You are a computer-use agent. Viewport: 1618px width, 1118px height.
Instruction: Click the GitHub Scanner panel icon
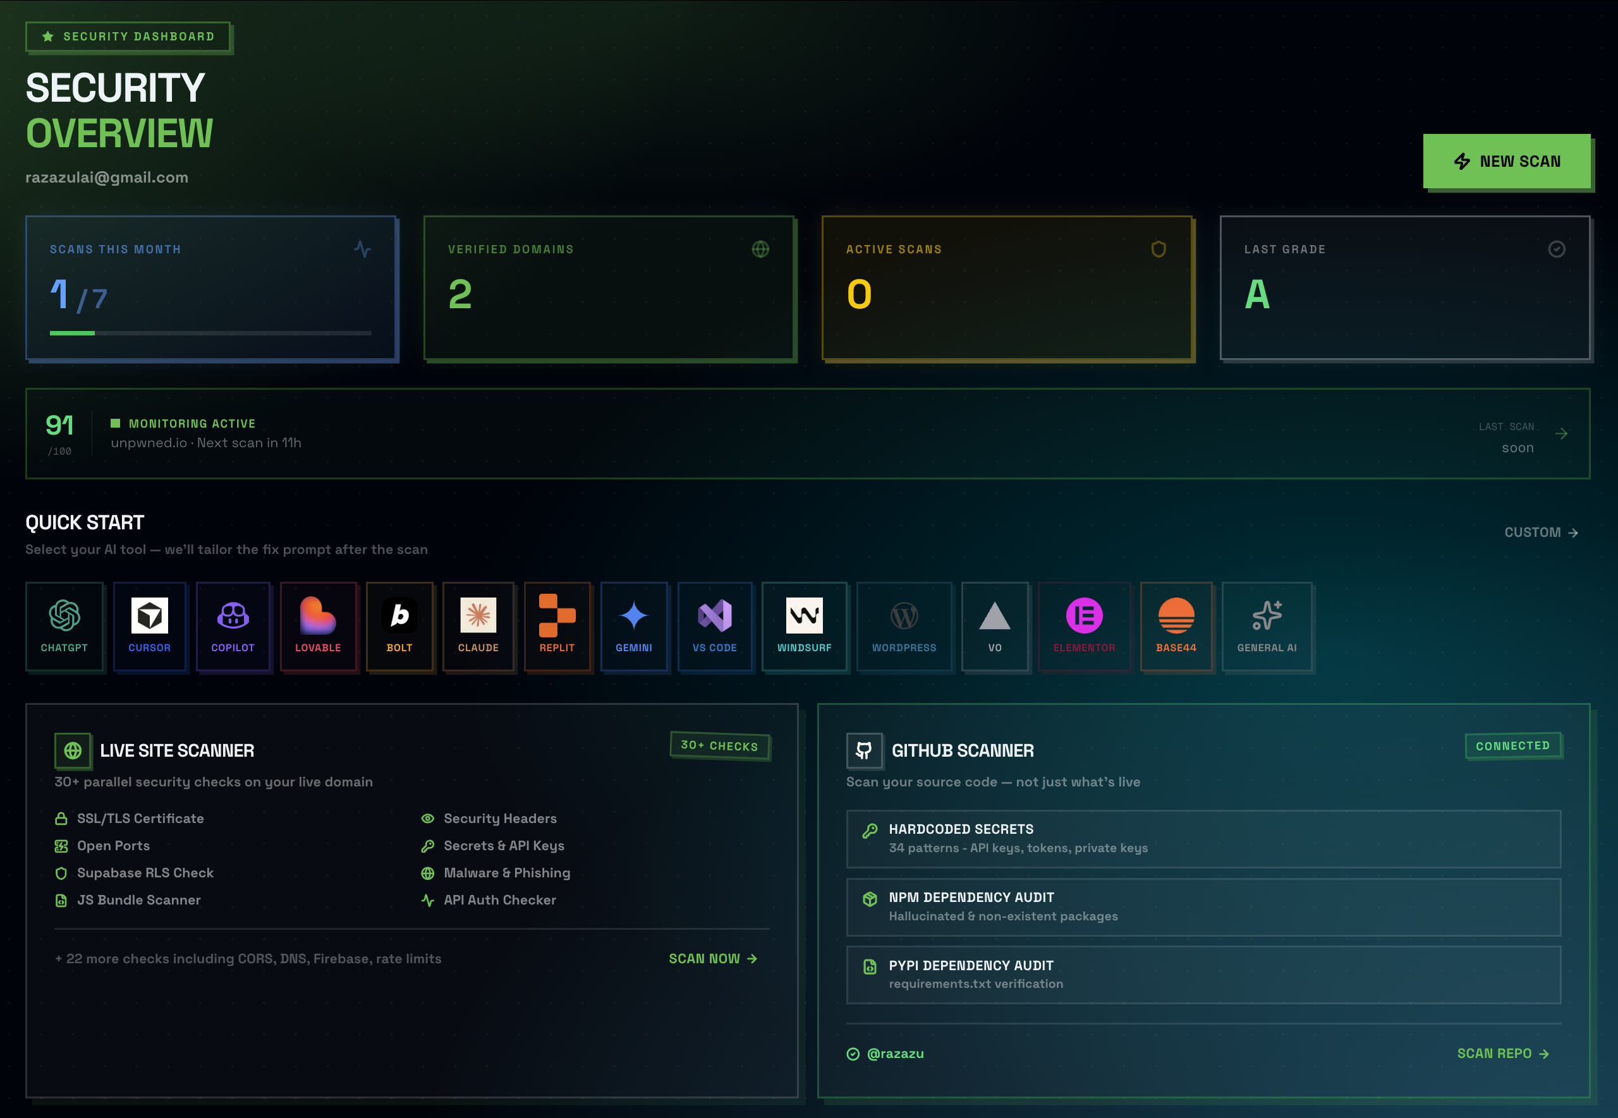(x=864, y=750)
